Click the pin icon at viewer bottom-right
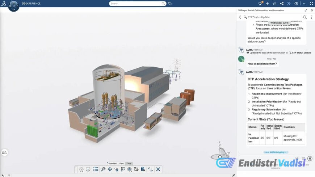Screen dimensions: 315x177 tap(234, 176)
